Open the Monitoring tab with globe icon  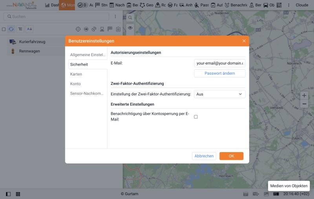(67, 5)
